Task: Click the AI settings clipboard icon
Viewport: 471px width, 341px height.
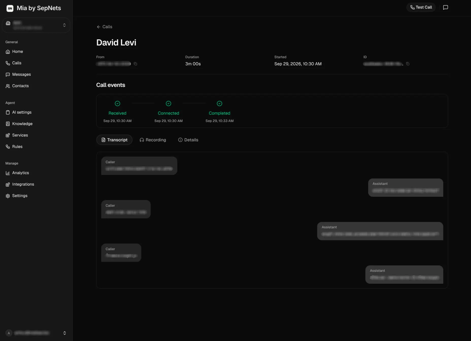Action: pos(8,112)
